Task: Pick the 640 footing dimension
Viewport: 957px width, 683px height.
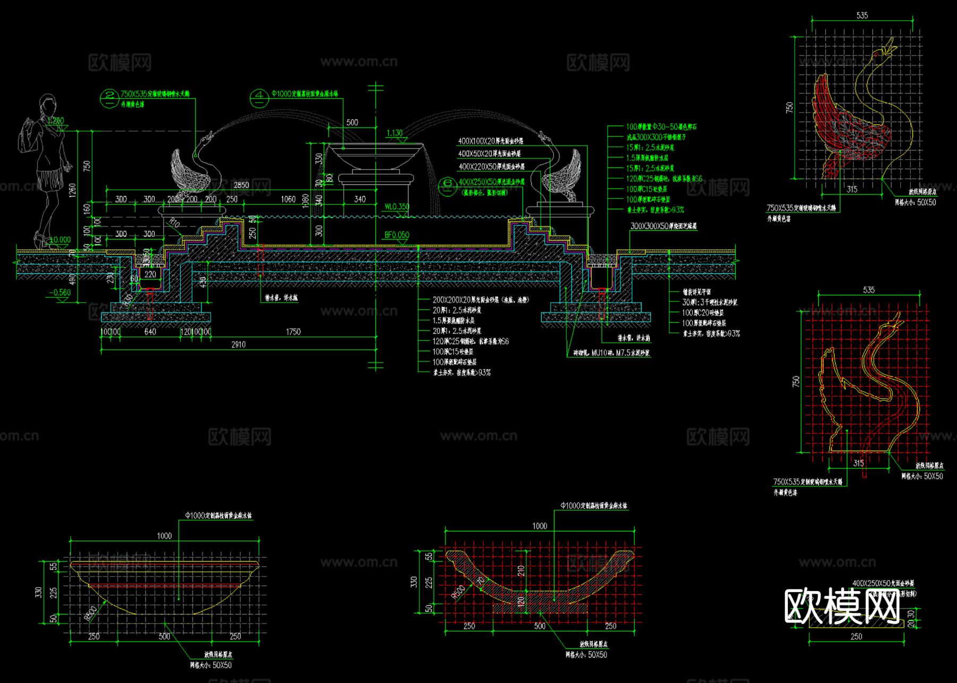Action: pos(150,332)
